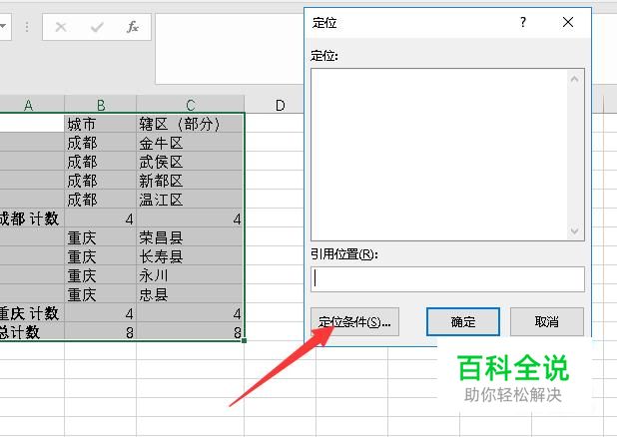Click the cell 荣昌县
The image size is (617, 437).
coord(191,237)
